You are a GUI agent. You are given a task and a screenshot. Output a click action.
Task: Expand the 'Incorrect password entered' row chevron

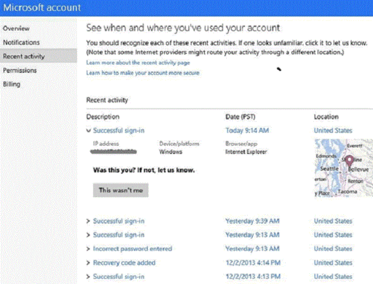[x=88, y=248]
